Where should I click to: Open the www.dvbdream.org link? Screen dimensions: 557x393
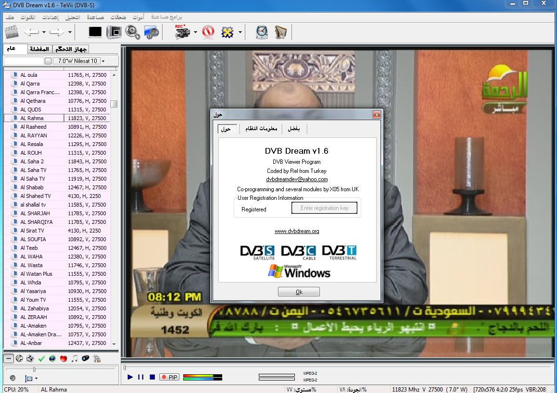(x=297, y=231)
